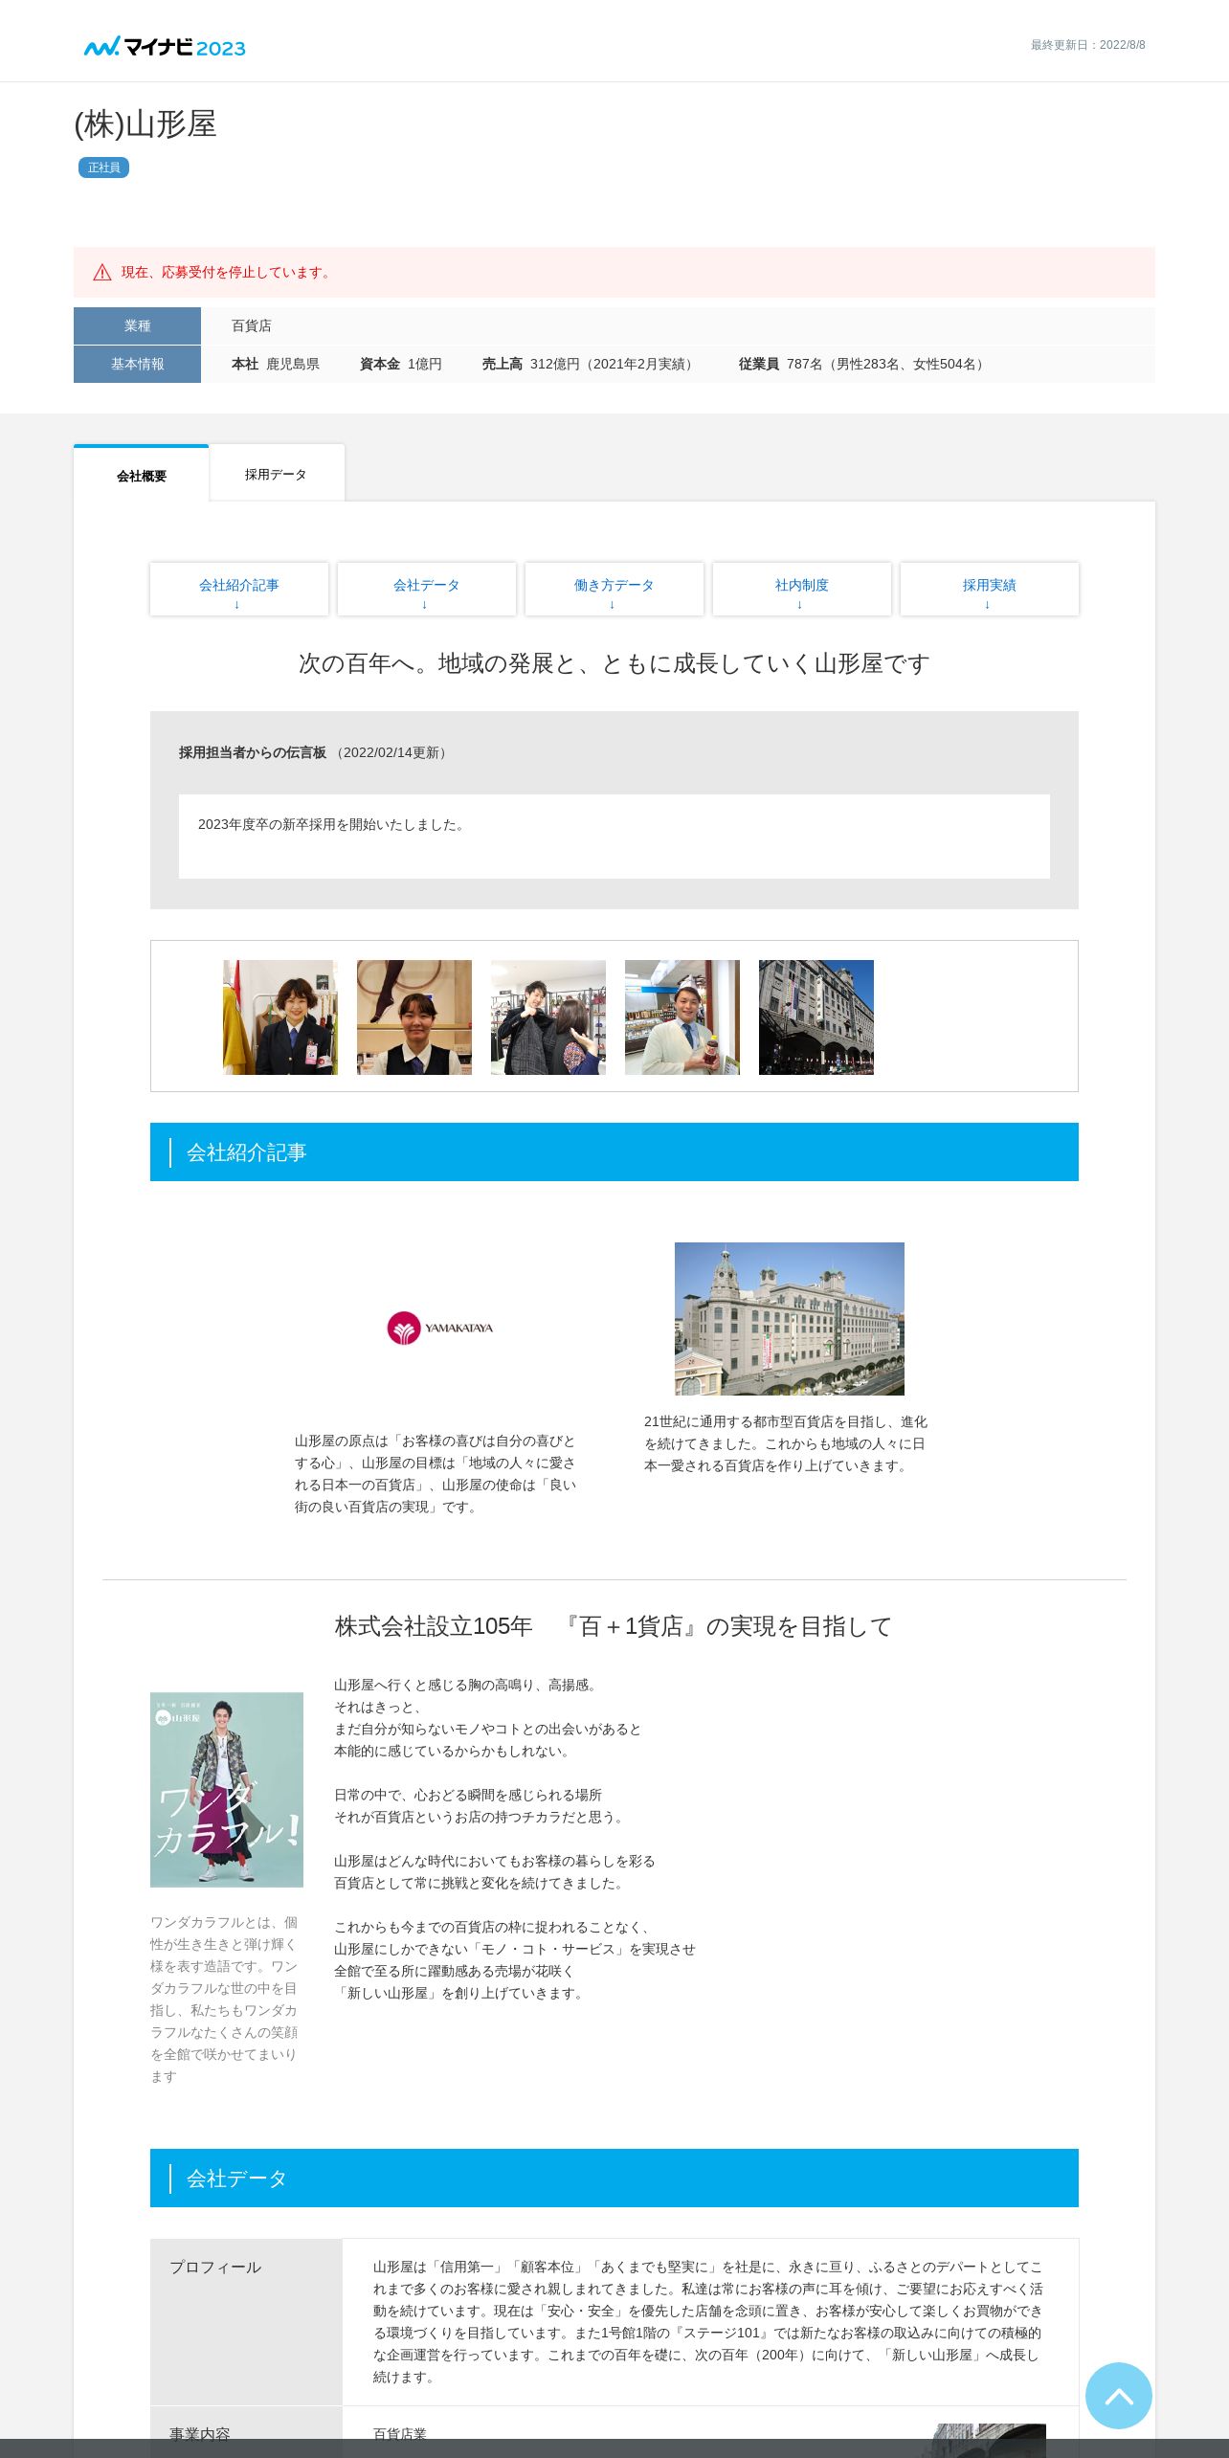Click the 資本金 1億円 text

coord(401,364)
